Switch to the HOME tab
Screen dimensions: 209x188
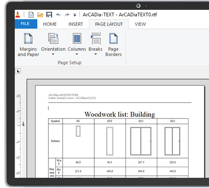point(50,24)
